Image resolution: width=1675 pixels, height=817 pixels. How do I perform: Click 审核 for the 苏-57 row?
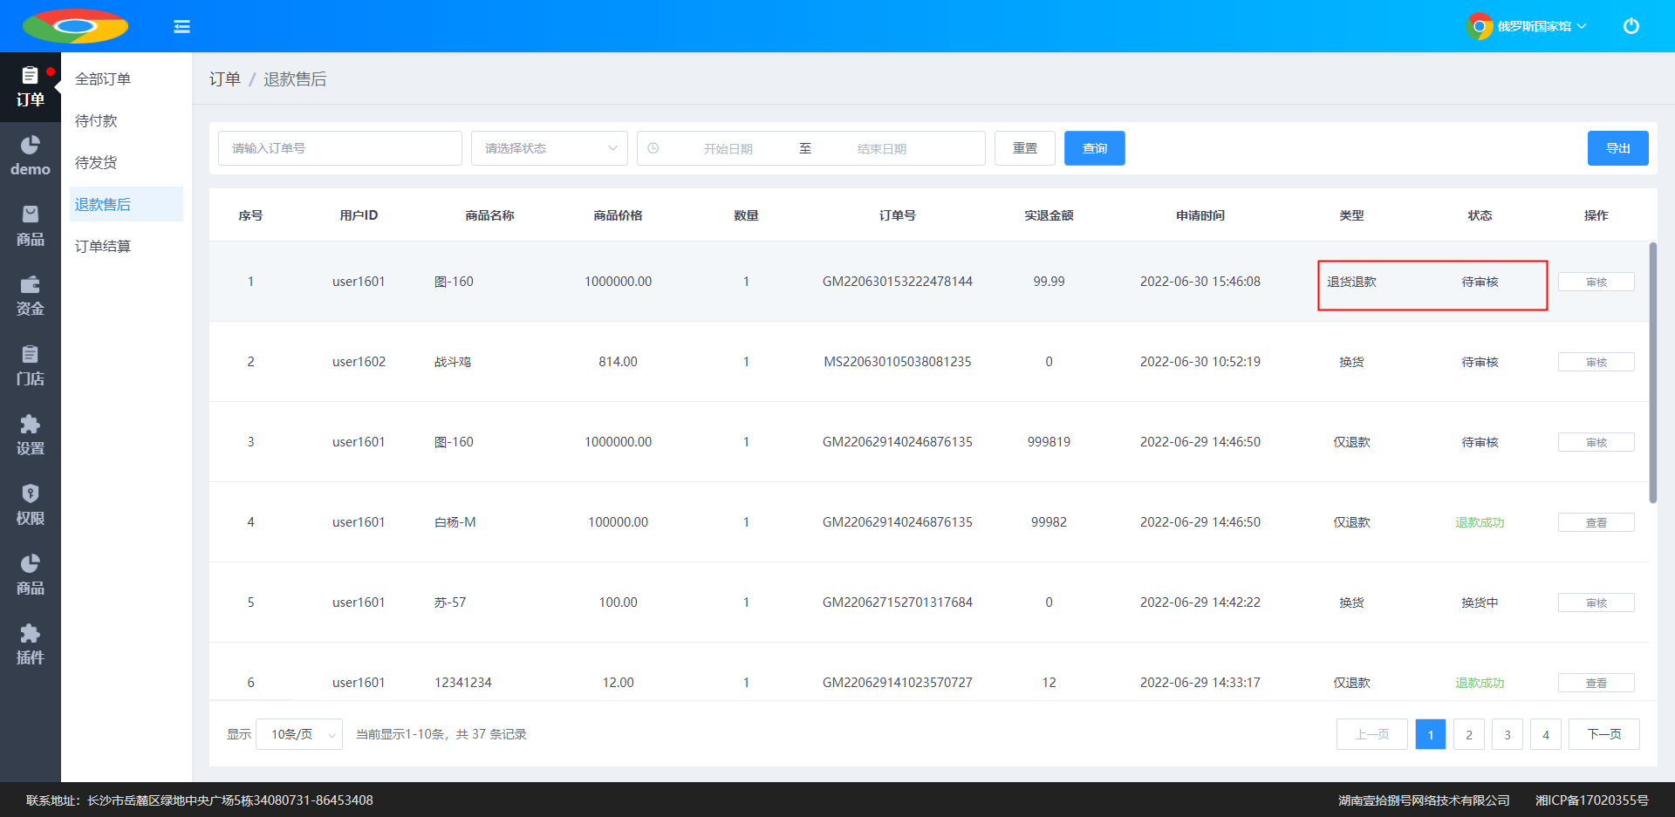coord(1596,603)
